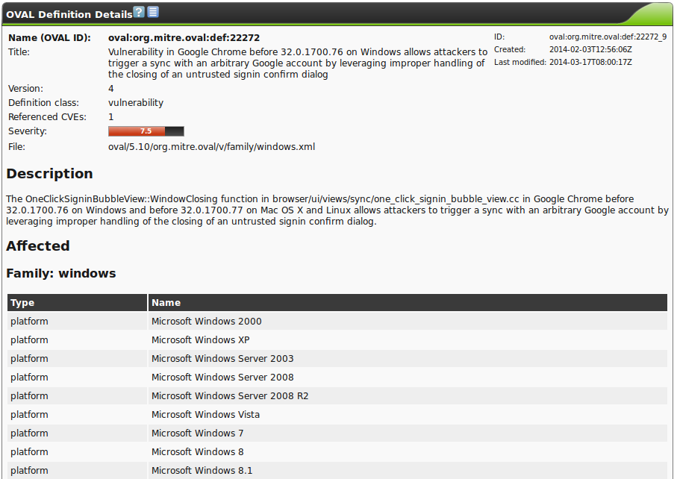Click the title text about Google Chrome vulnerability
This screenshot has width=677, height=479.
(298, 63)
